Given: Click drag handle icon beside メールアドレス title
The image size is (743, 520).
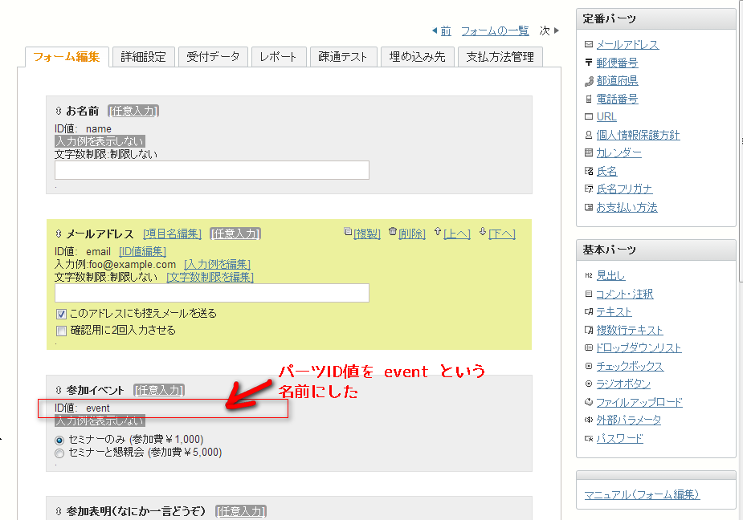Looking at the screenshot, I should (x=59, y=234).
